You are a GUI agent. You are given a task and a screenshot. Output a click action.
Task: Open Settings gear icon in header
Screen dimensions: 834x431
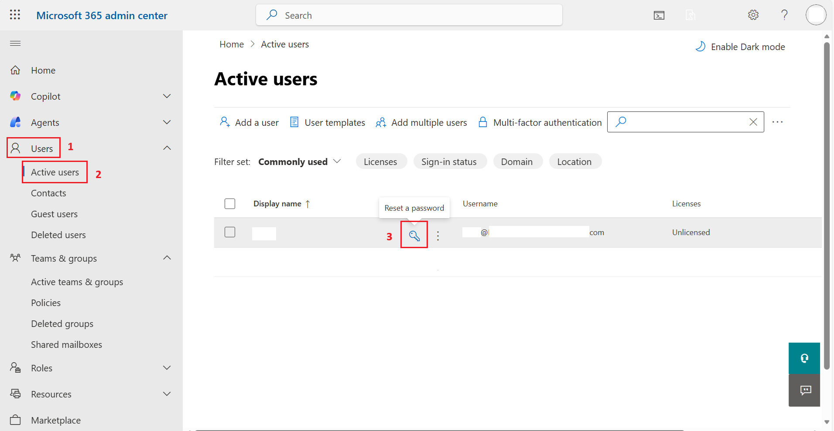coord(753,15)
